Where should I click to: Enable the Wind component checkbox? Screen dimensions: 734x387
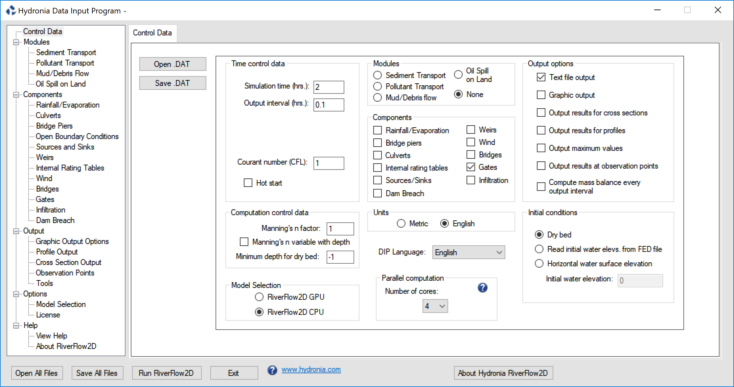pyautogui.click(x=471, y=142)
